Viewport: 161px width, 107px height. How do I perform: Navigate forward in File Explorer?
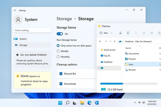[106, 41]
